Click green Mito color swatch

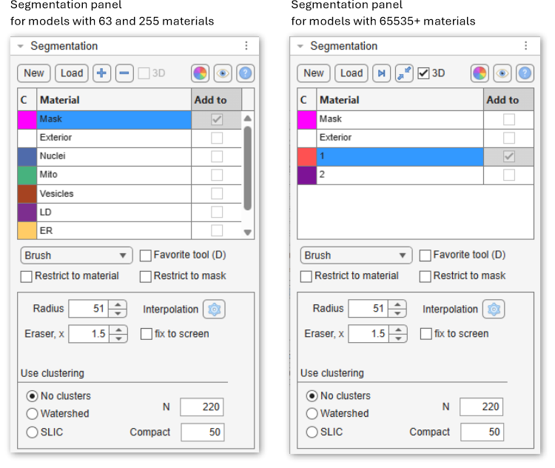coord(27,175)
